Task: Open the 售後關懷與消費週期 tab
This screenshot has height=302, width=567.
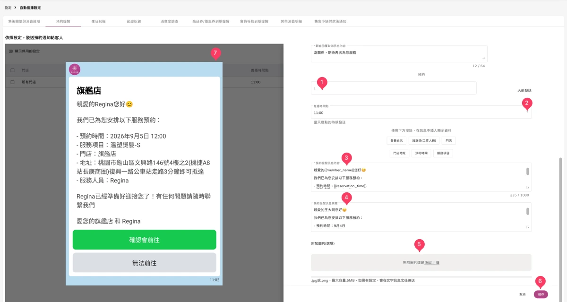Action: pos(24,21)
